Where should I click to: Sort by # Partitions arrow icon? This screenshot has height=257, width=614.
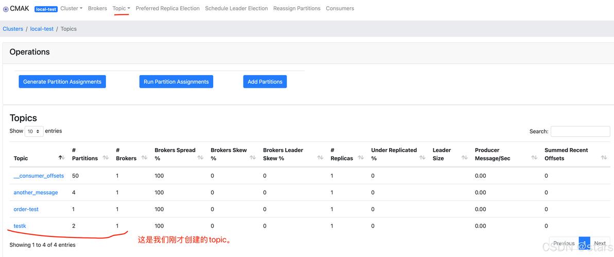click(x=106, y=158)
